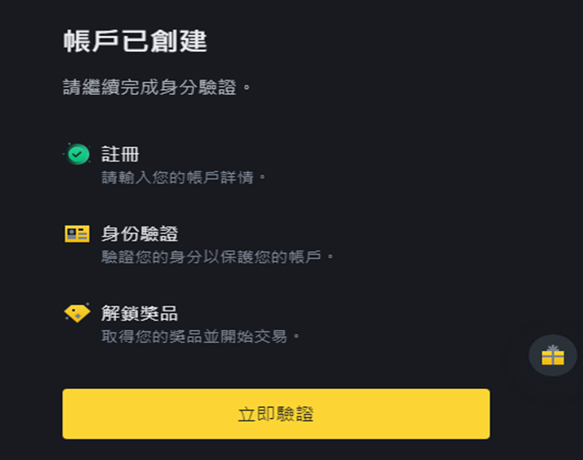The width and height of the screenshot is (583, 460).
Task: Open the floating gift box icon
Action: pyautogui.click(x=552, y=356)
